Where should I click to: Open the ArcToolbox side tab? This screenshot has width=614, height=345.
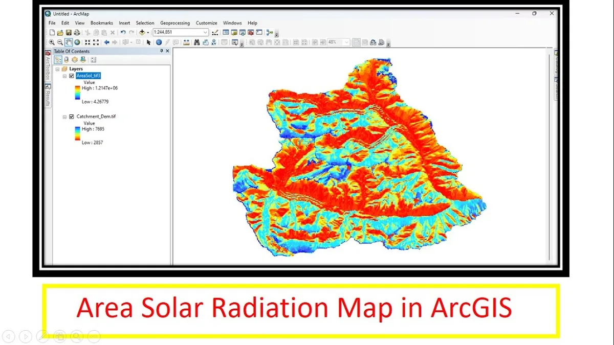click(48, 66)
